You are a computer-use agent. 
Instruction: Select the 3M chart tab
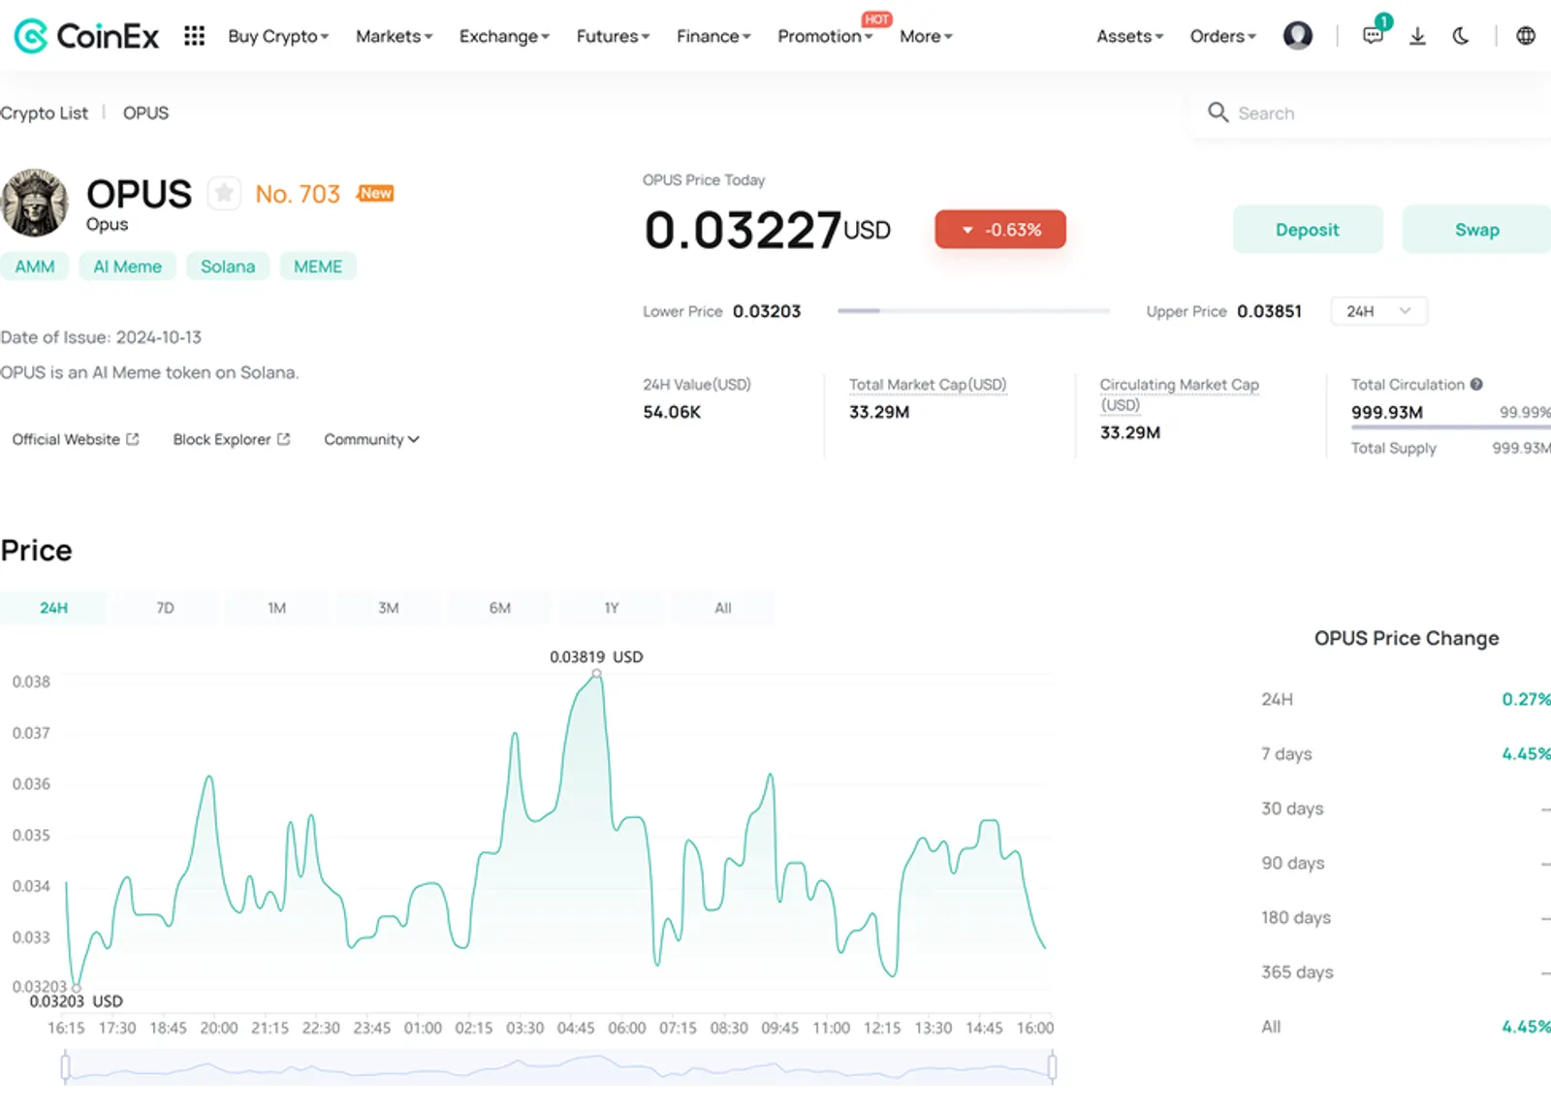tap(389, 608)
